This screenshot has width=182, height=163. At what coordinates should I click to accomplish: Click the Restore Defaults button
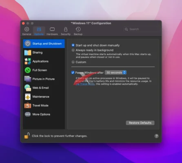coord(140,123)
